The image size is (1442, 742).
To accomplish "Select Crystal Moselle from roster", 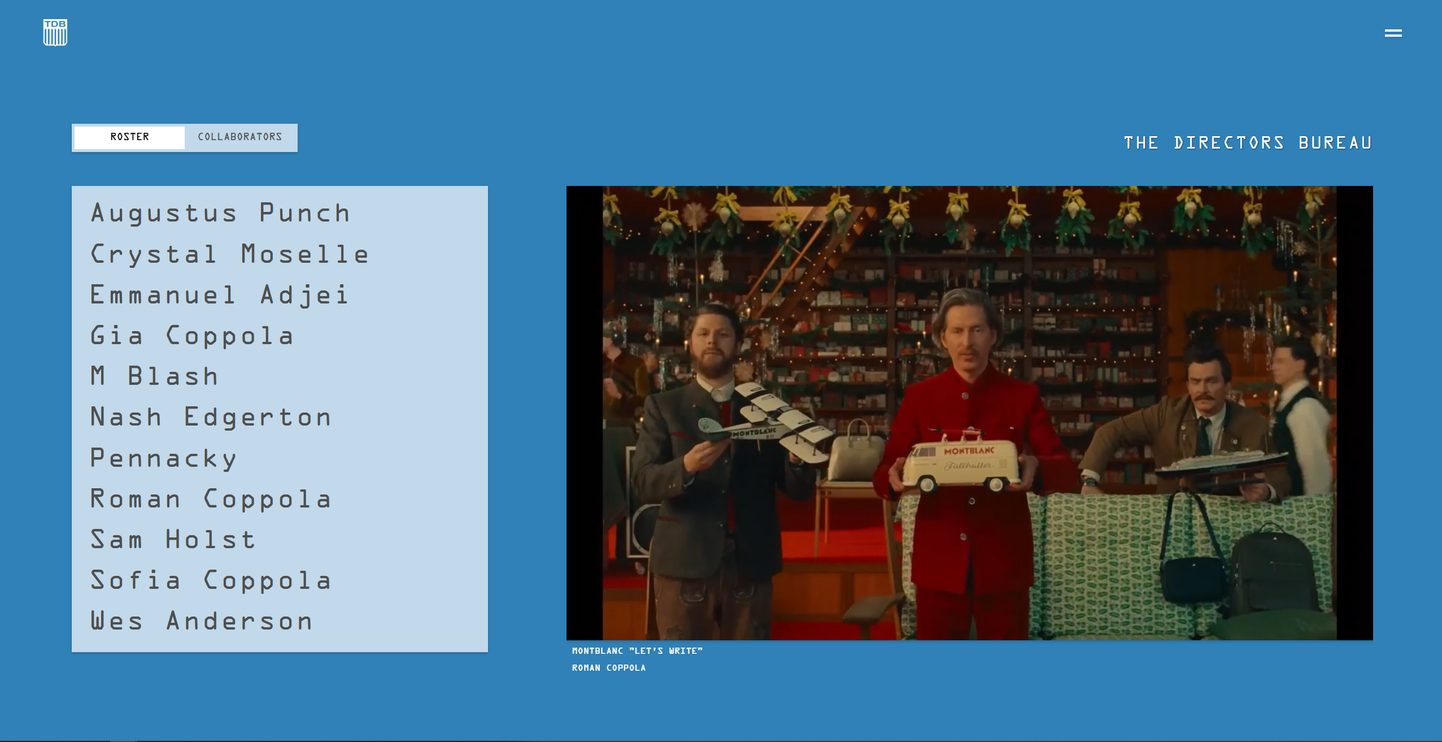I will (x=230, y=254).
